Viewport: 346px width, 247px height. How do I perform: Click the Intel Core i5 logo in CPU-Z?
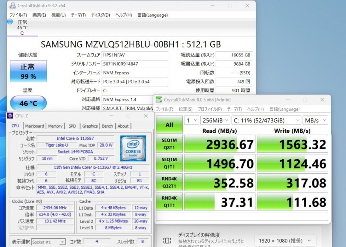[x=133, y=148]
